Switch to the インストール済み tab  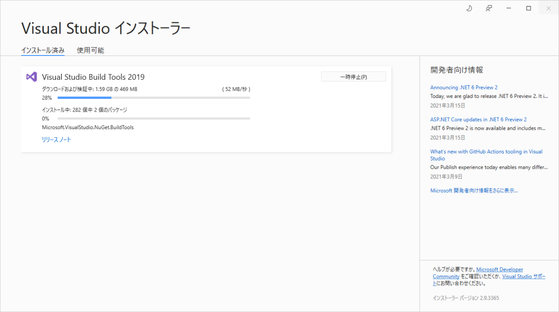pos(43,50)
